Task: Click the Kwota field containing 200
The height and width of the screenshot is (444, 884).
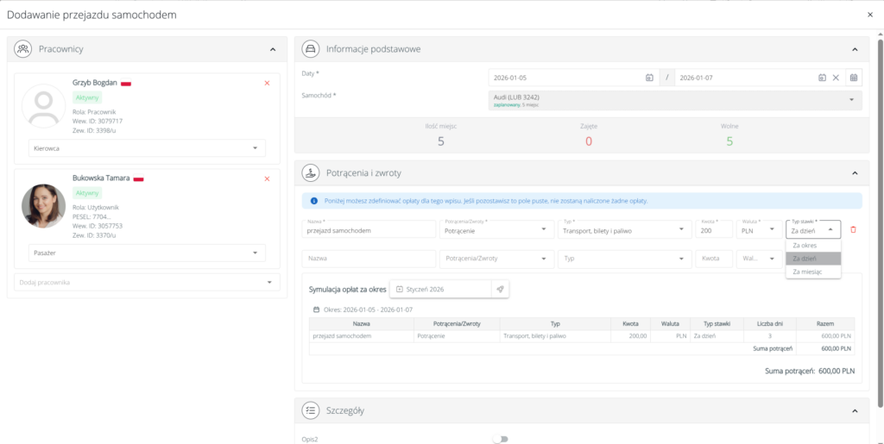Action: (715, 229)
